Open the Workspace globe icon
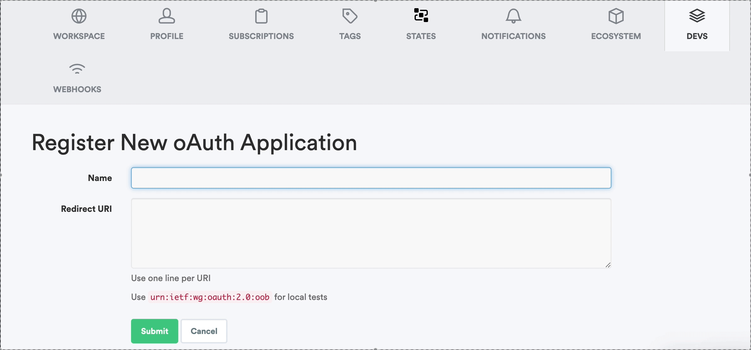This screenshot has width=751, height=350. pos(78,16)
